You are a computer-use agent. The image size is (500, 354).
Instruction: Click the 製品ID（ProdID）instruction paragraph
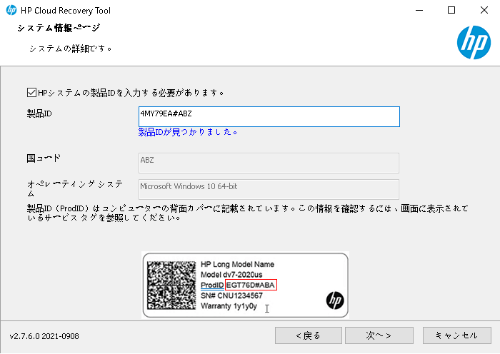(248, 213)
